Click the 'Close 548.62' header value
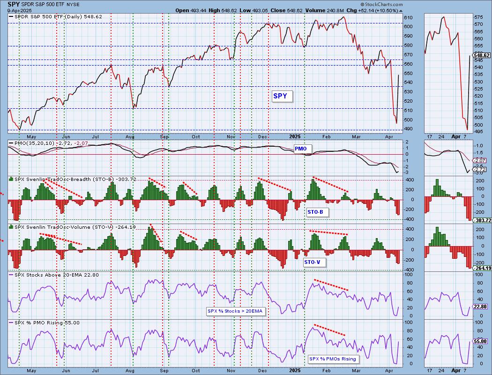The height and width of the screenshot is (375, 492). (286, 10)
